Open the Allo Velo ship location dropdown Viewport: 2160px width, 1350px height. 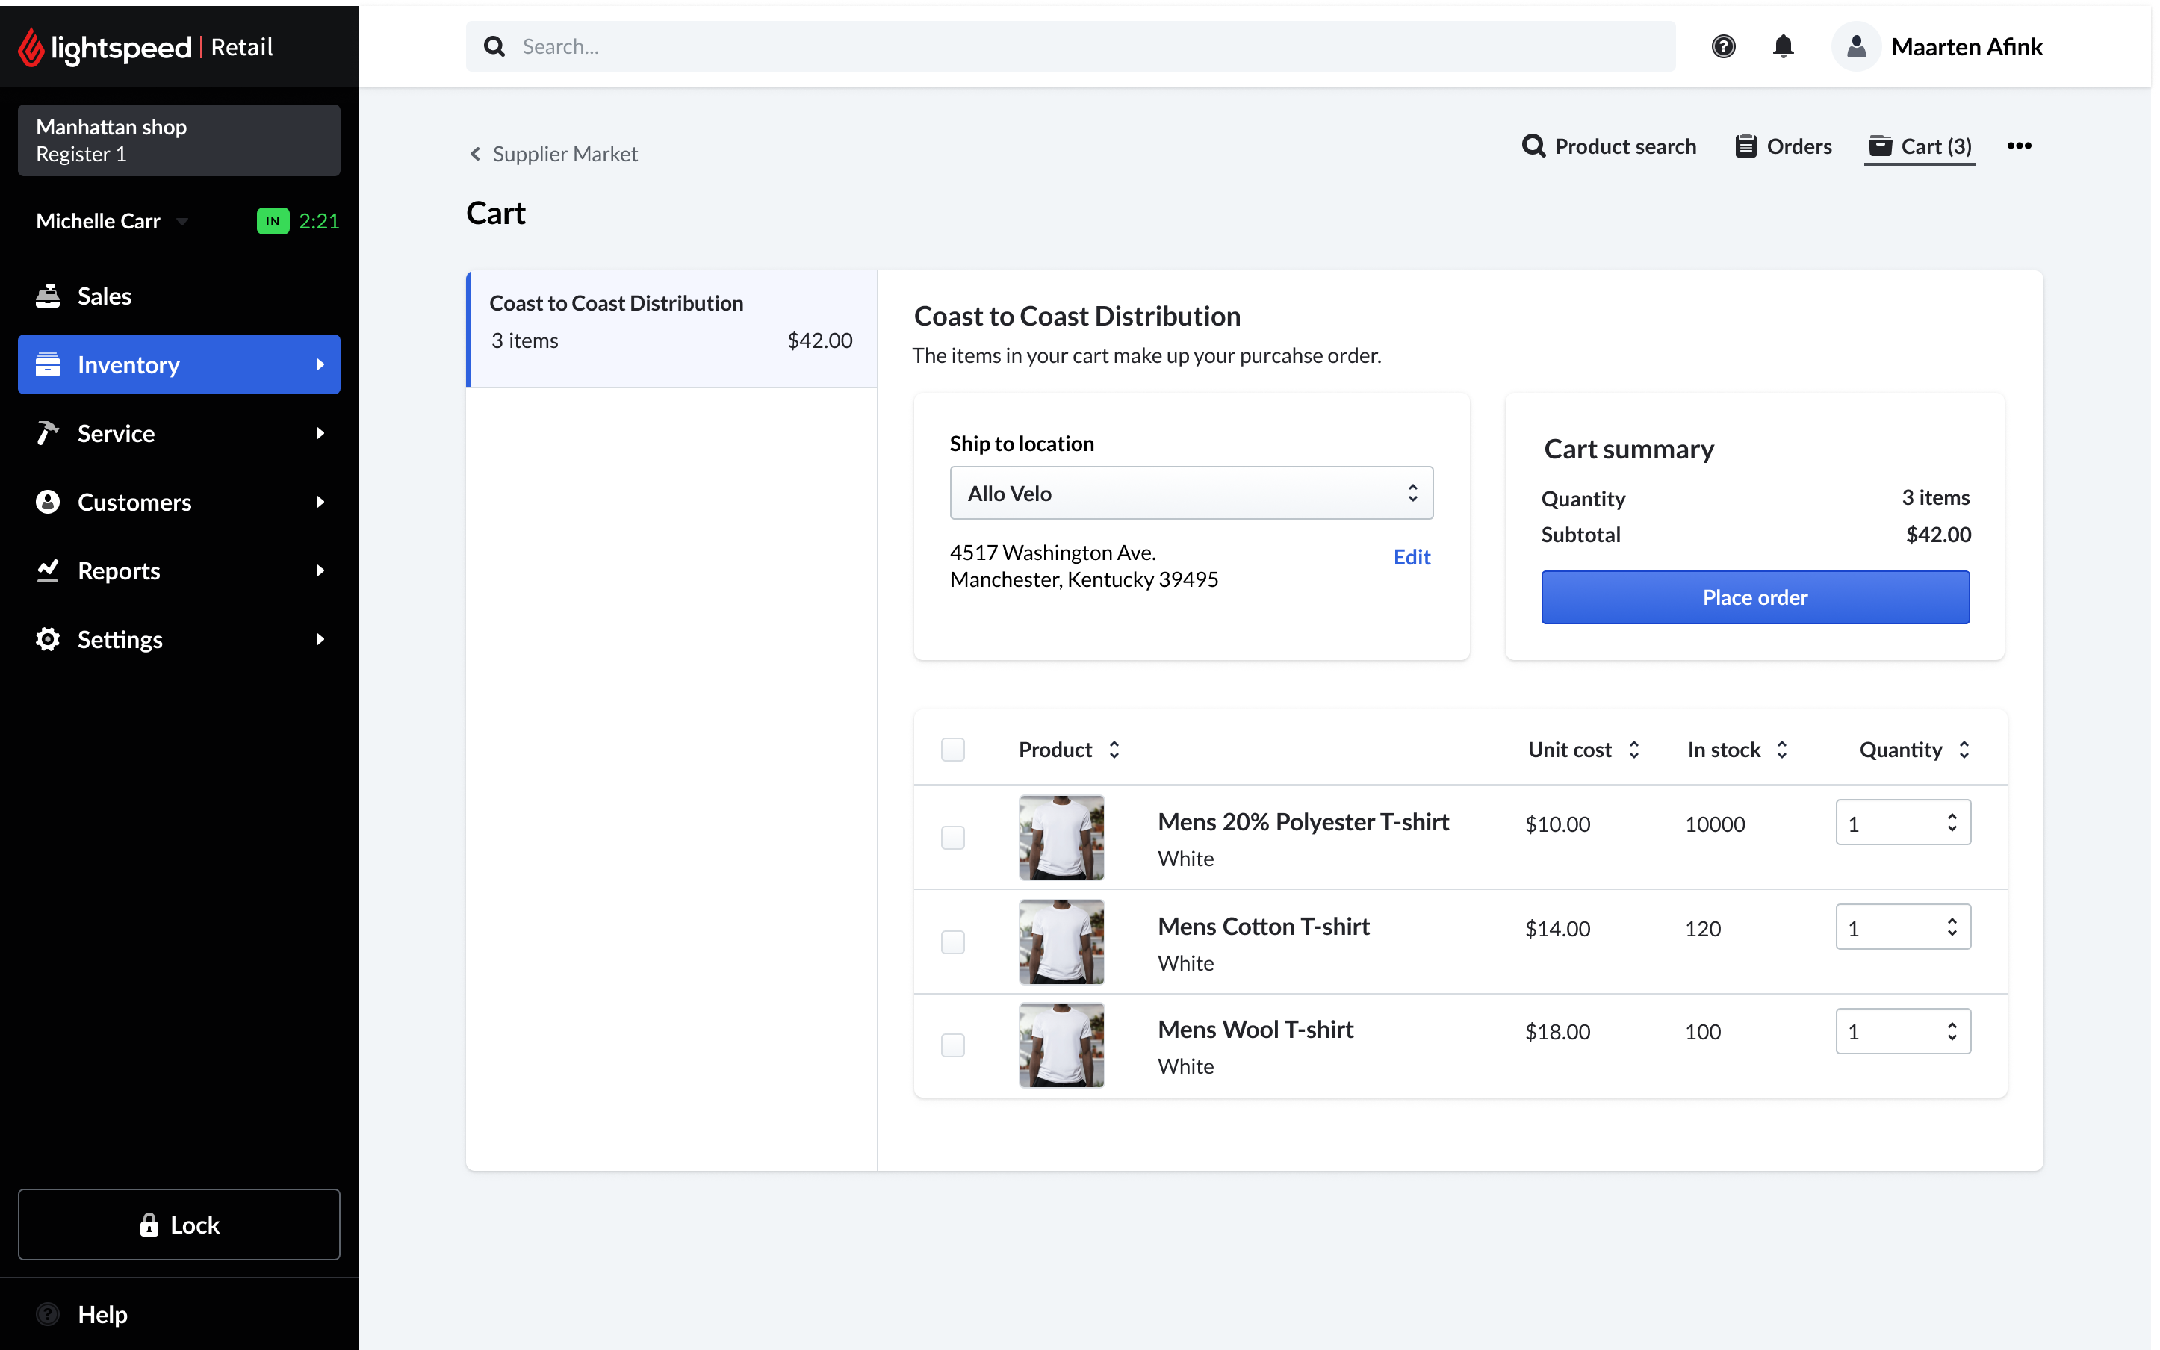pyautogui.click(x=1191, y=493)
